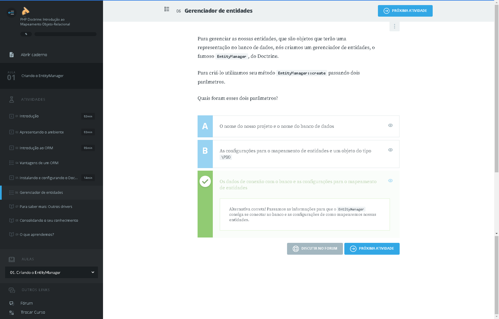This screenshot has width=499, height=319.
Task: Open the three-dot options menu
Action: [394, 27]
